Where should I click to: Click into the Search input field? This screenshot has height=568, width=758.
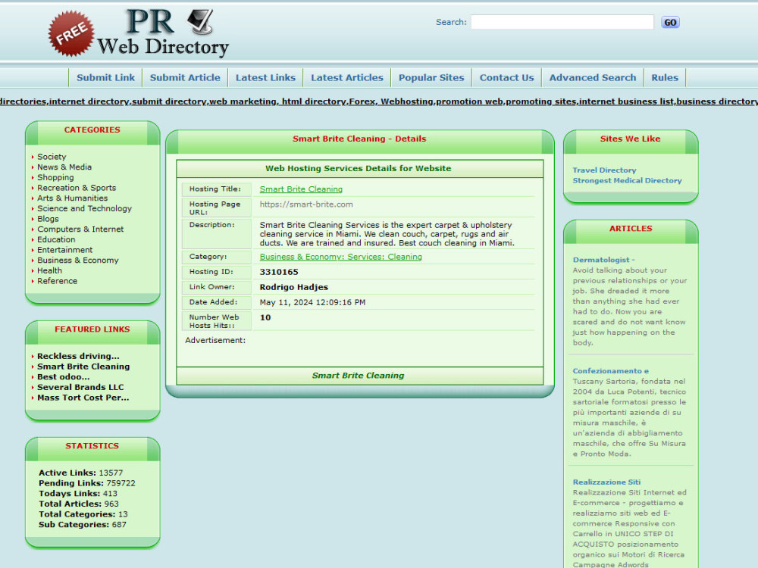tap(562, 22)
